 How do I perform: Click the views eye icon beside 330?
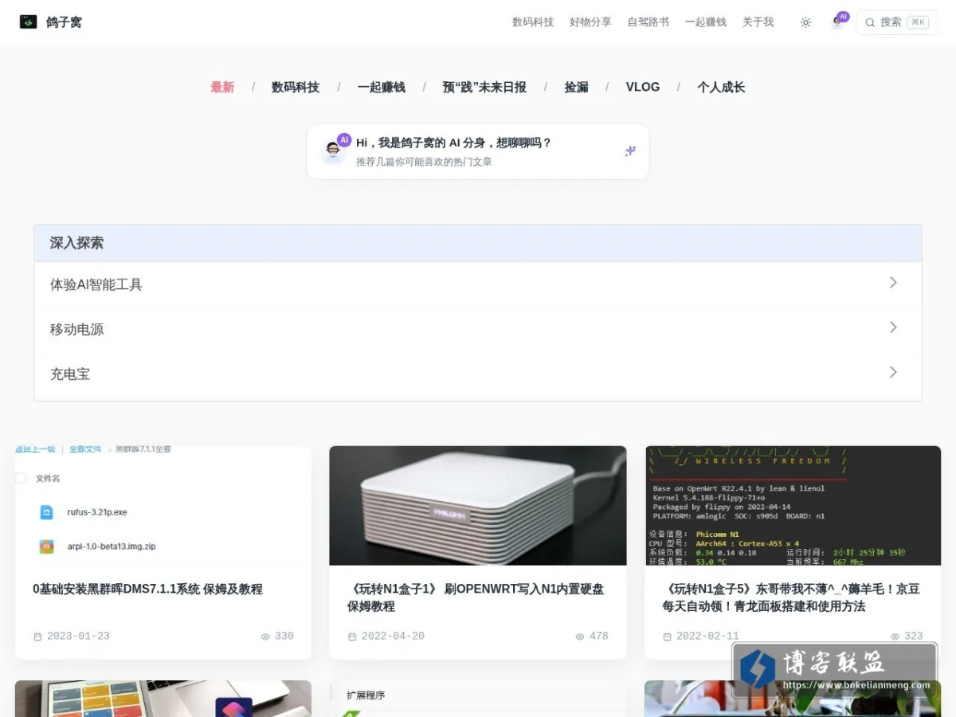(266, 637)
